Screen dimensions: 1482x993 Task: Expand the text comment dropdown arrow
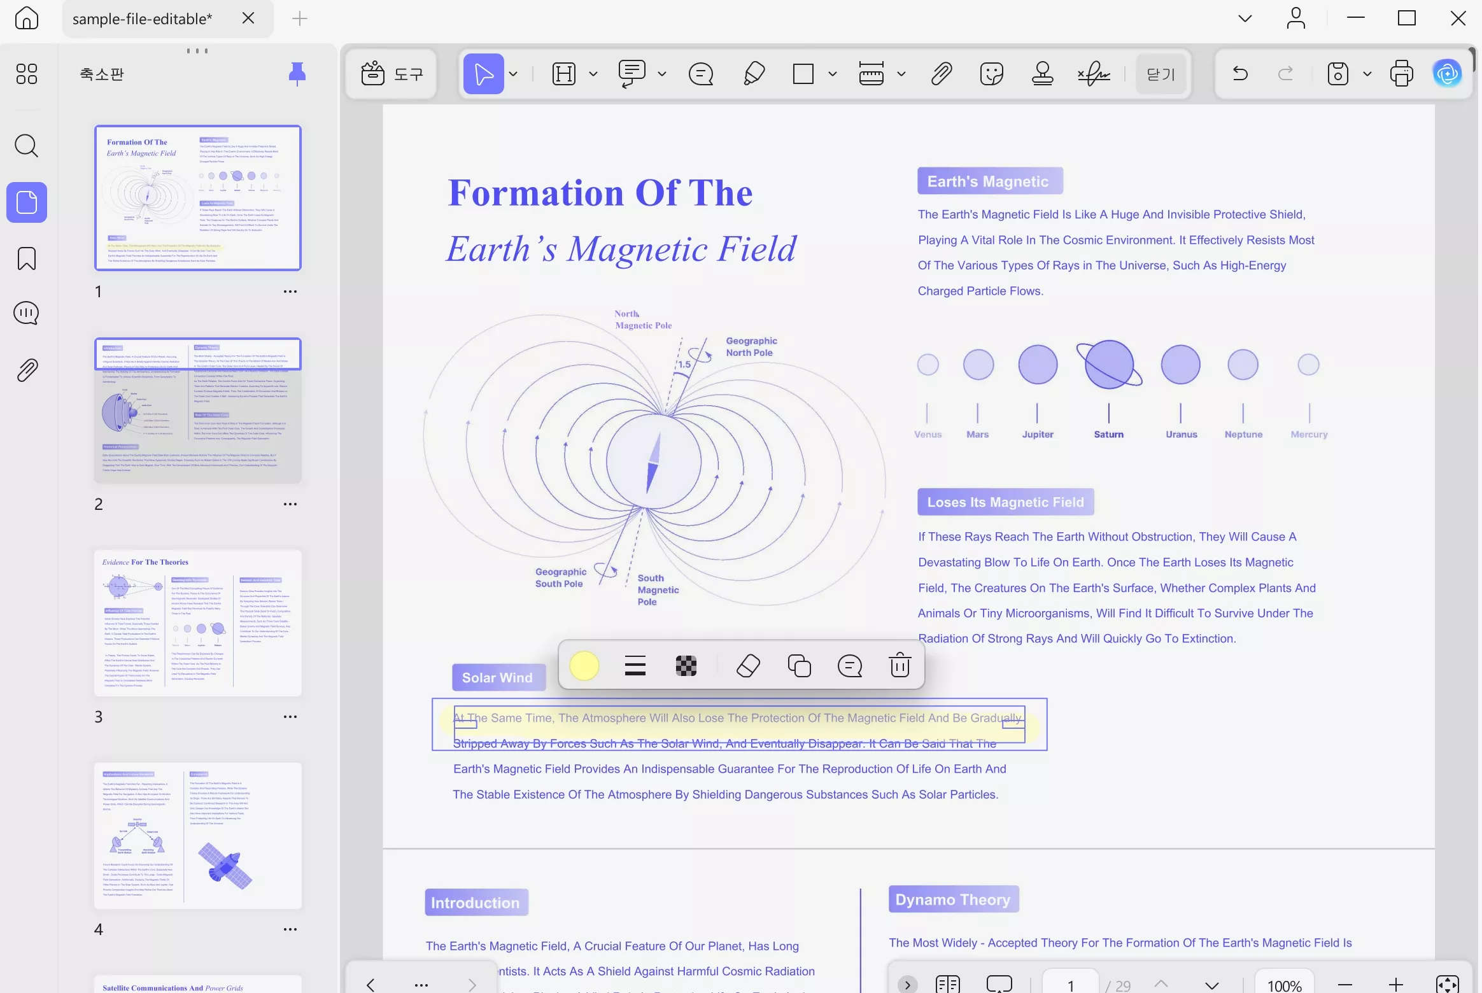(662, 74)
